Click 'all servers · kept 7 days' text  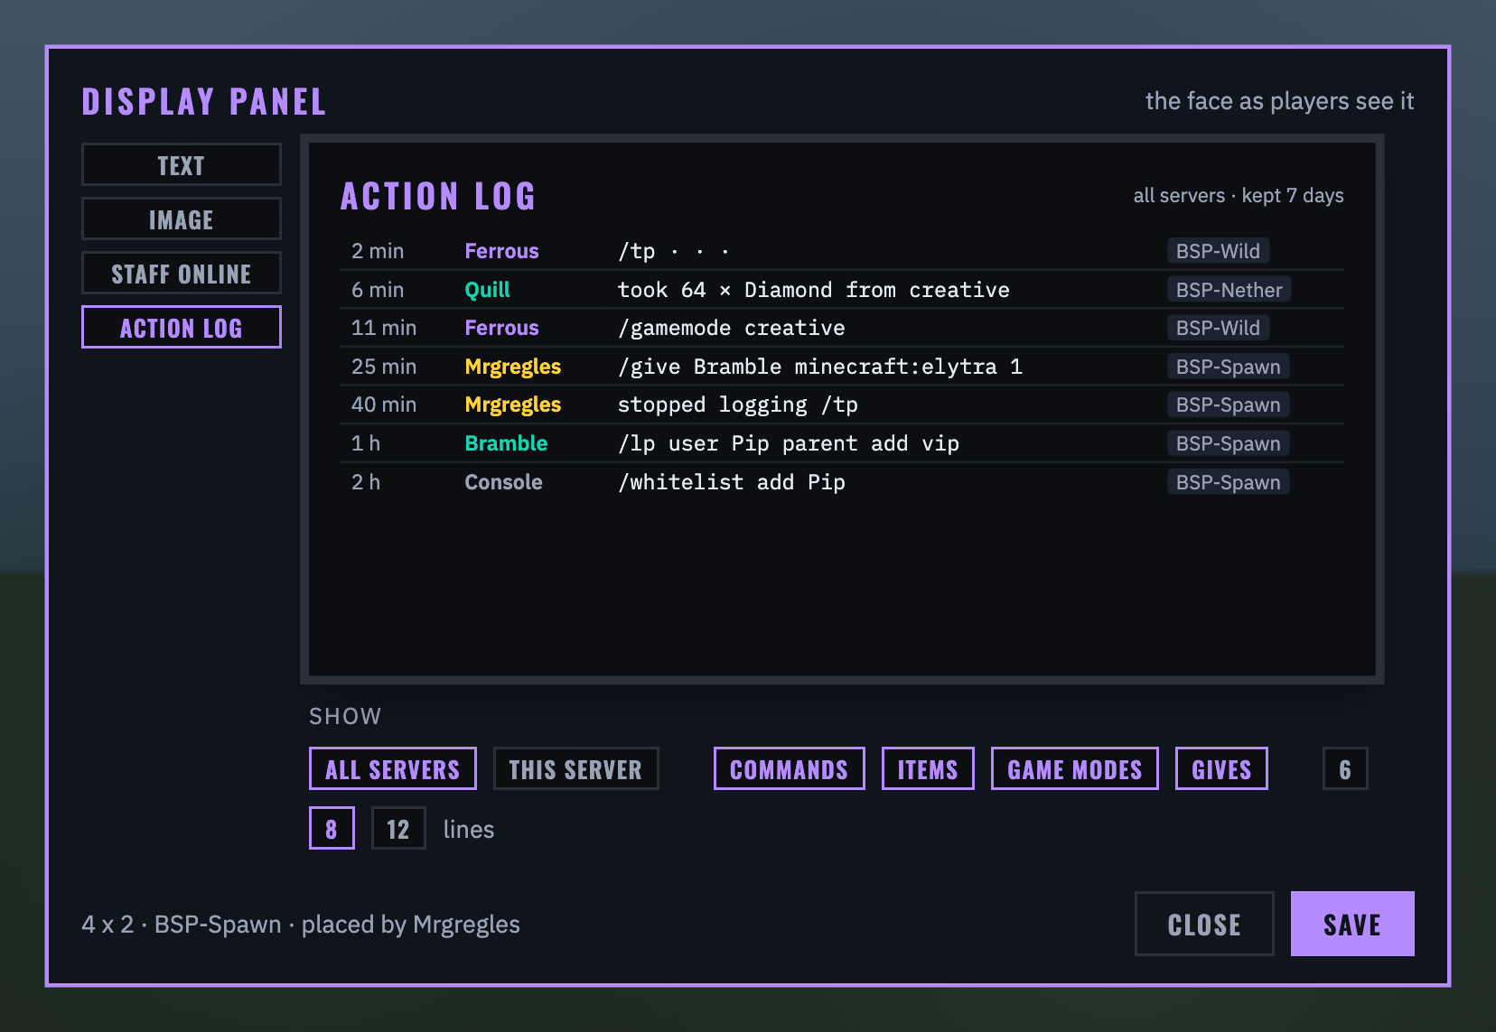(x=1239, y=196)
